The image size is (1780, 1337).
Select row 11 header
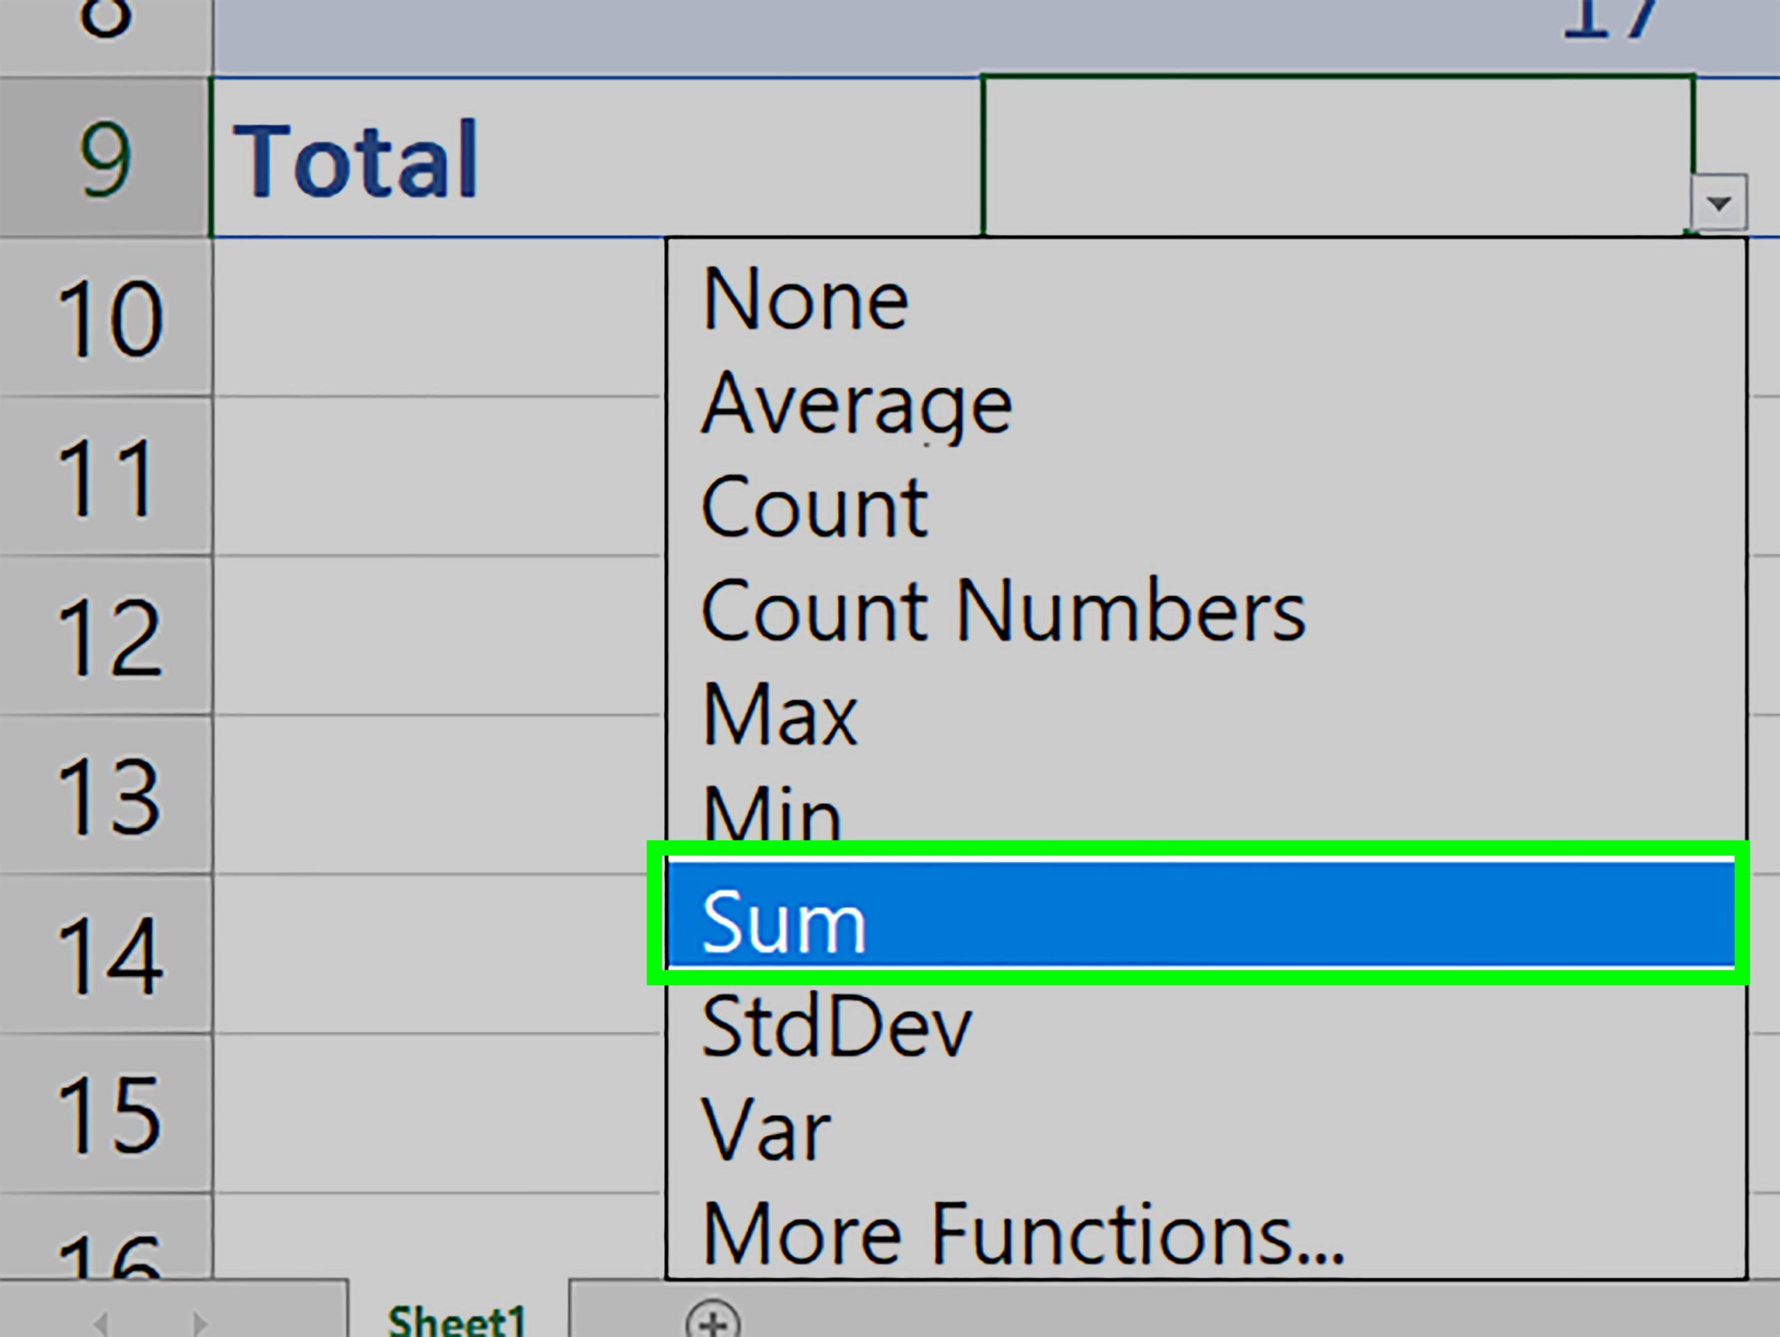[106, 477]
